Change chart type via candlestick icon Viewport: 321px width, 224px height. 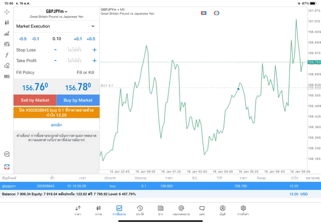pyautogui.click(x=7, y=23)
